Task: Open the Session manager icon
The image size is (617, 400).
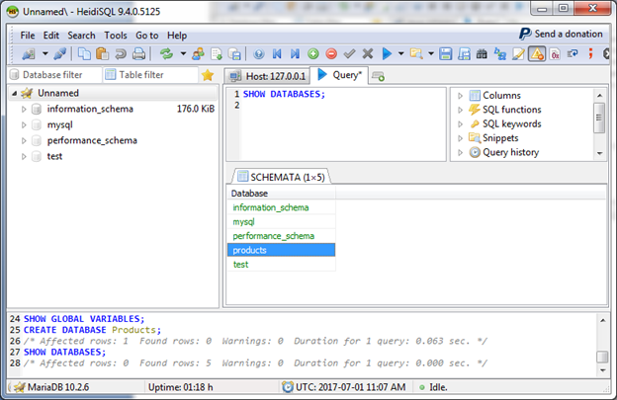Action: (x=29, y=54)
